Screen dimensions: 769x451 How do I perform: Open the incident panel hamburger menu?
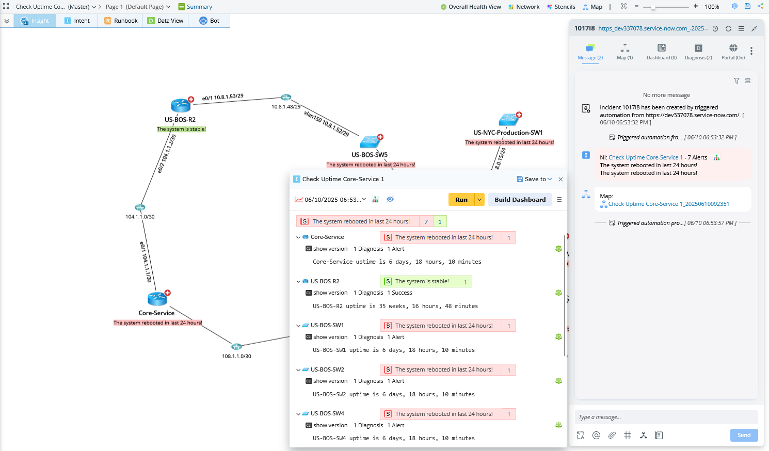741,28
